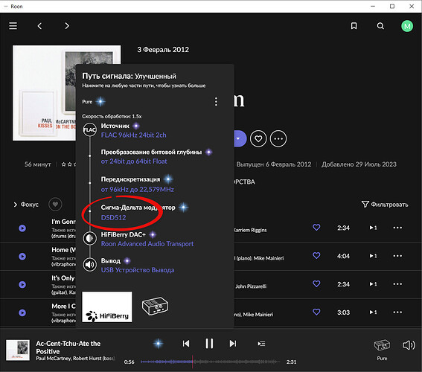
Task: Click USB Устройство Вывода link
Action: pos(138,270)
